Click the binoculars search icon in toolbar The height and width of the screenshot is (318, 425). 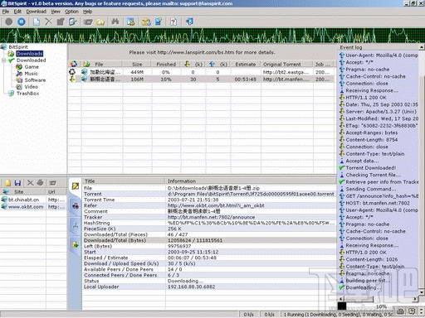pyautogui.click(x=115, y=22)
